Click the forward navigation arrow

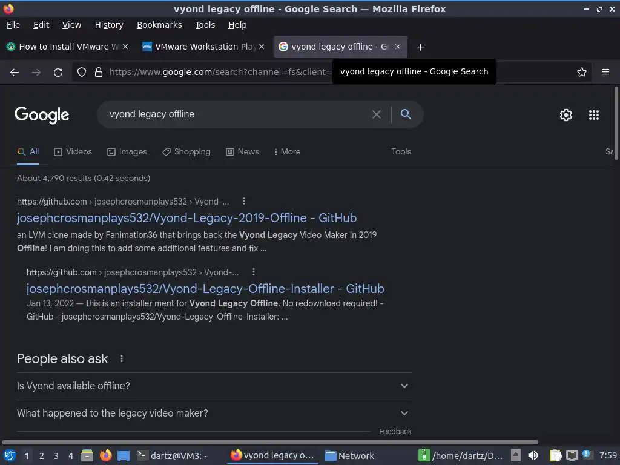[36, 72]
